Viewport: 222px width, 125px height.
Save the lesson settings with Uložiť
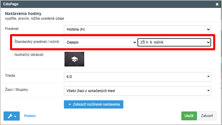tap(189, 116)
